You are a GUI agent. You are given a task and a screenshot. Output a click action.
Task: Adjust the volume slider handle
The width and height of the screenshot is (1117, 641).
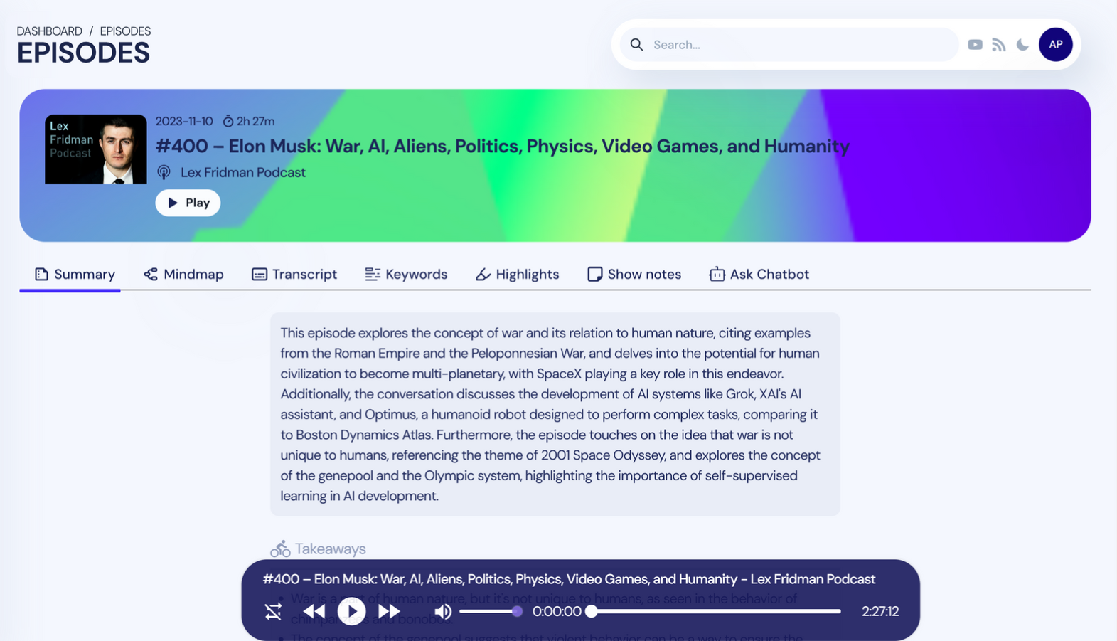[517, 611]
